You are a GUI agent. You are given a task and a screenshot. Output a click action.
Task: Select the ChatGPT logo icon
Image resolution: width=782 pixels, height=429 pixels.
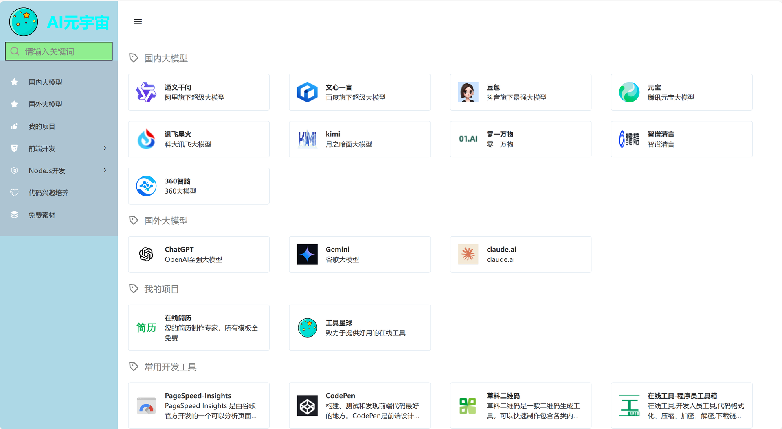146,255
